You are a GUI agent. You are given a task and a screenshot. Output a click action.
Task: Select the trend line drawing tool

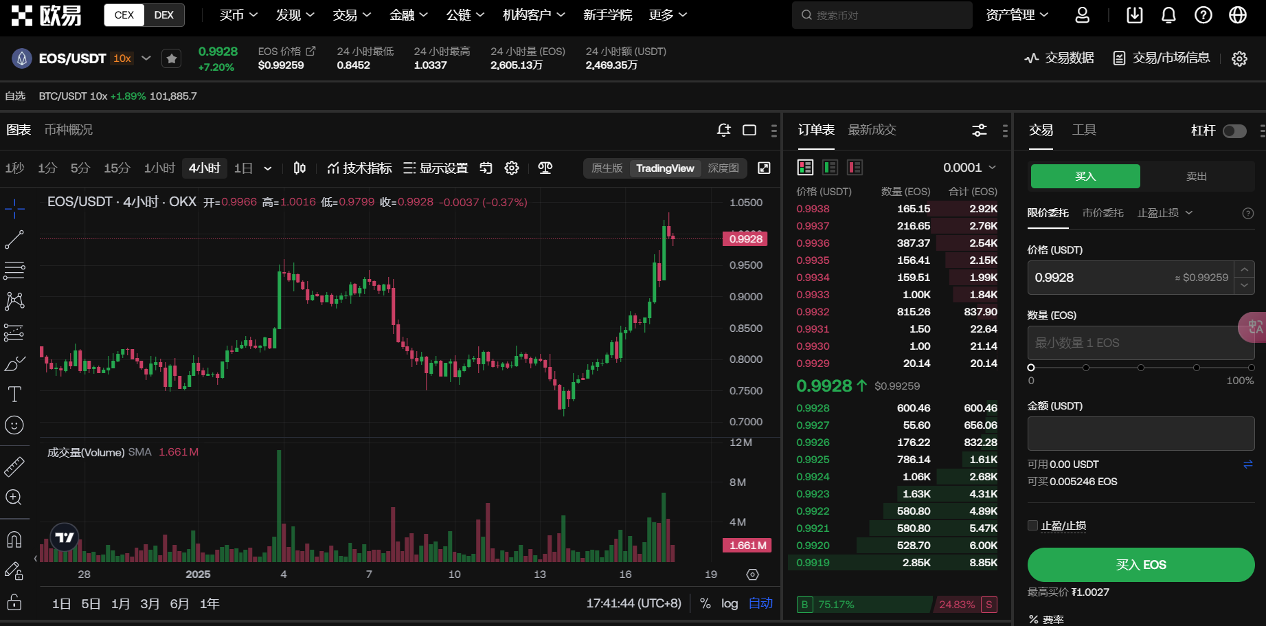14,240
